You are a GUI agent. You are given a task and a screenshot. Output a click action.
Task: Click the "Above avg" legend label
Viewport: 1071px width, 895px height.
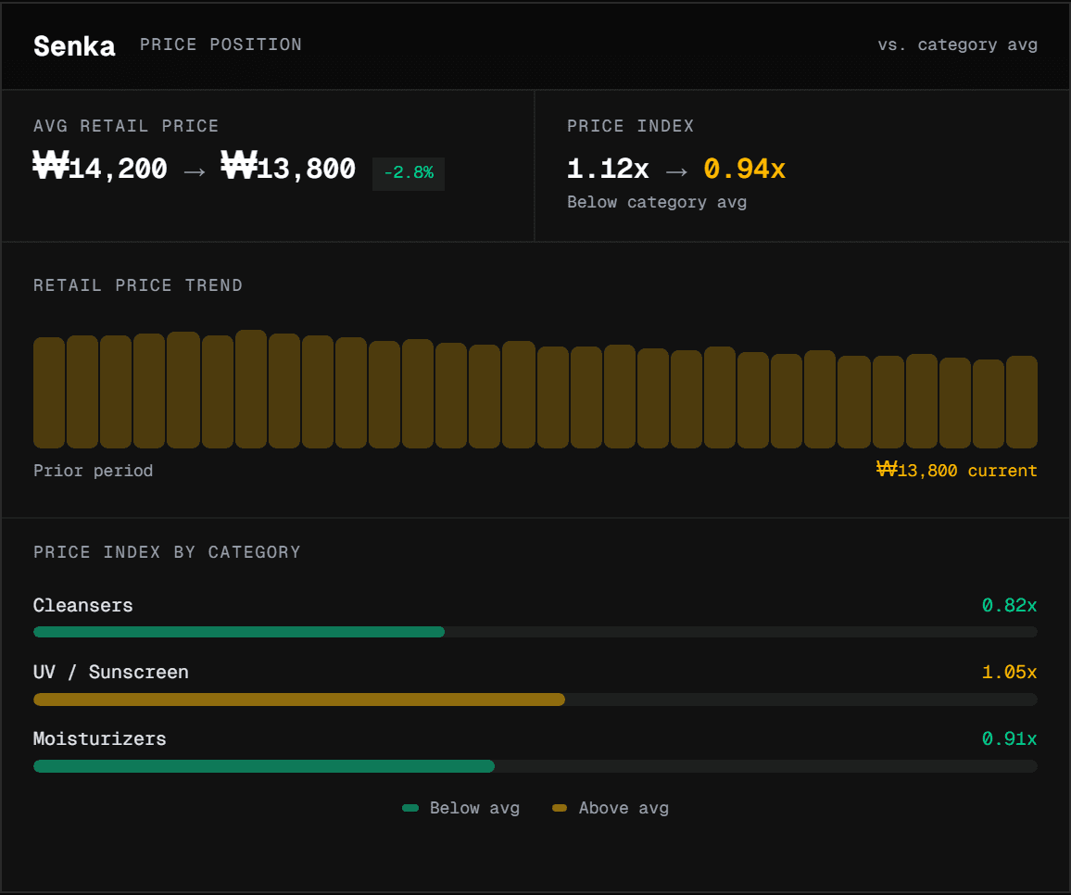pyautogui.click(x=624, y=808)
